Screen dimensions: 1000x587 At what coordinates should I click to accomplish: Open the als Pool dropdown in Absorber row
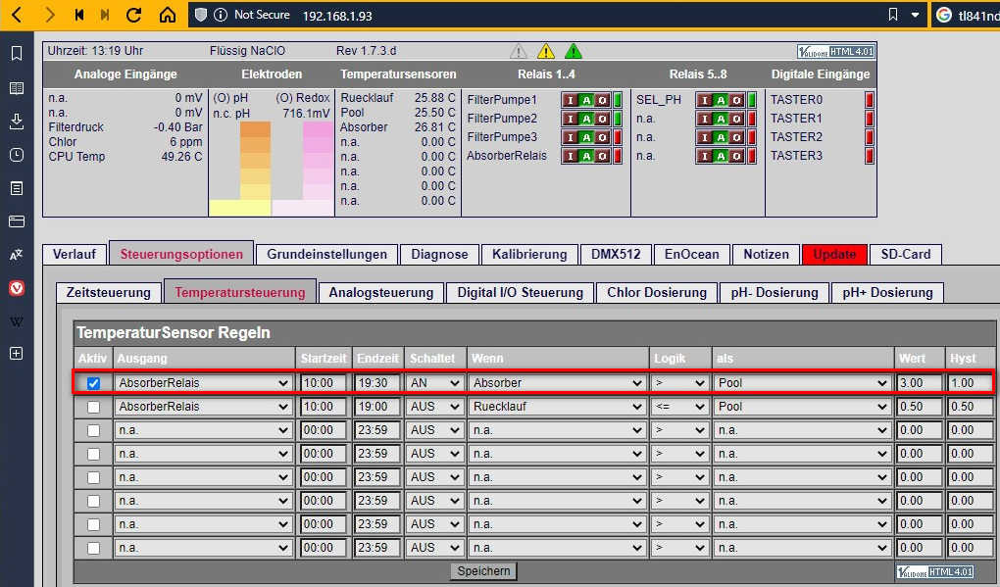[802, 383]
